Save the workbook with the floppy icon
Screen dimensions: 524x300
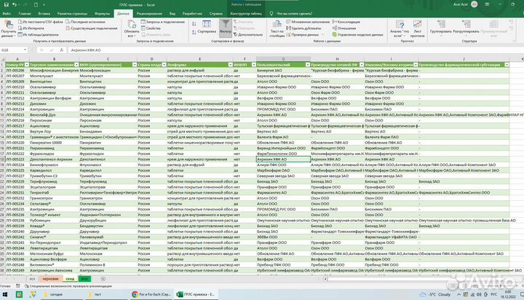tap(6, 4)
